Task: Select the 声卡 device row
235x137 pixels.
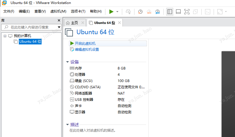Action: pos(108,106)
